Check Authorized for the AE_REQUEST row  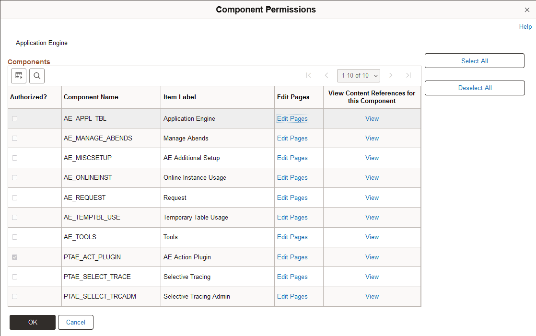[x=14, y=197]
